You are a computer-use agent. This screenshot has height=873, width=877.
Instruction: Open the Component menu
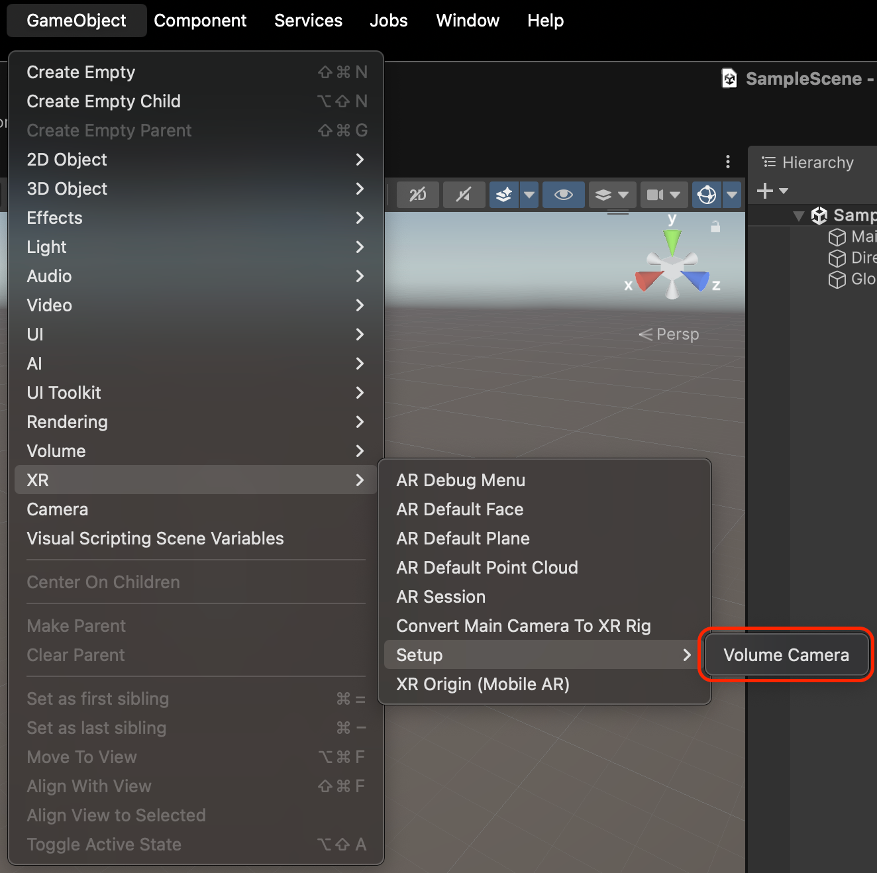click(x=200, y=21)
